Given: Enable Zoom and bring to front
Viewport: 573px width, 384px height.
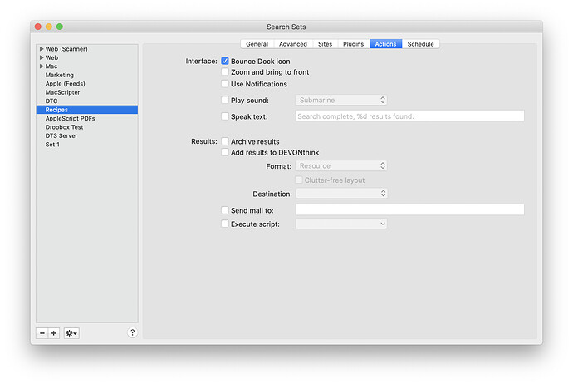Looking at the screenshot, I should click(225, 72).
